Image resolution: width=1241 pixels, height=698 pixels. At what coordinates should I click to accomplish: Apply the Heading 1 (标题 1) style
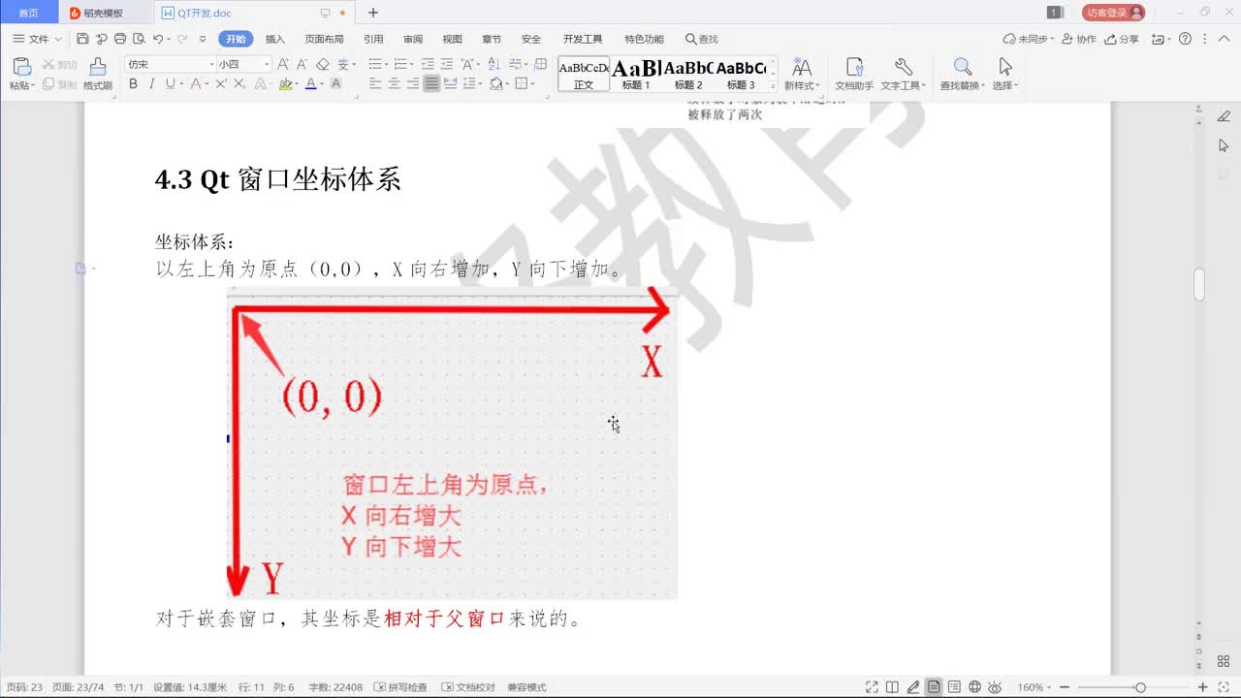(635, 74)
